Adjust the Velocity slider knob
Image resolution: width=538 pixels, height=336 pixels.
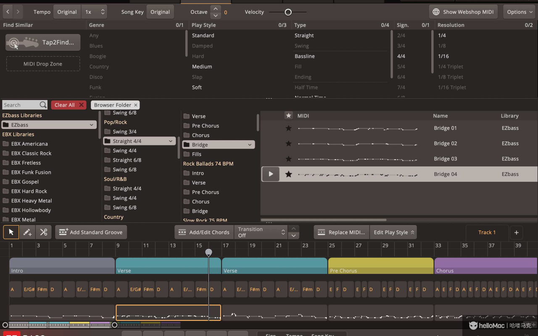(x=288, y=12)
